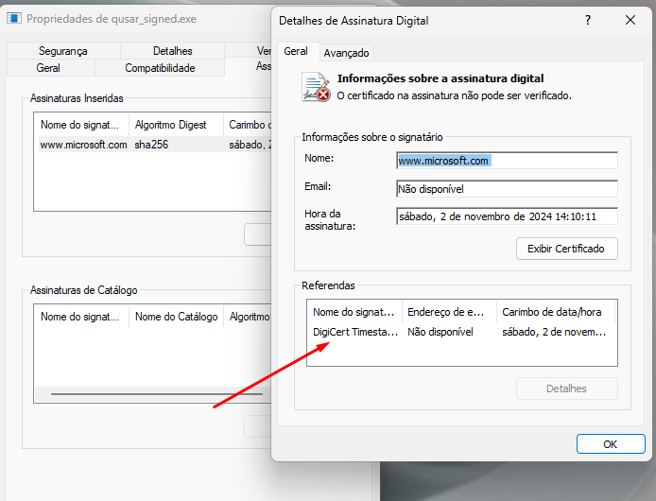This screenshot has width=656, height=501.
Task: Click the Nome field with www.microsoft.com
Action: (x=507, y=161)
